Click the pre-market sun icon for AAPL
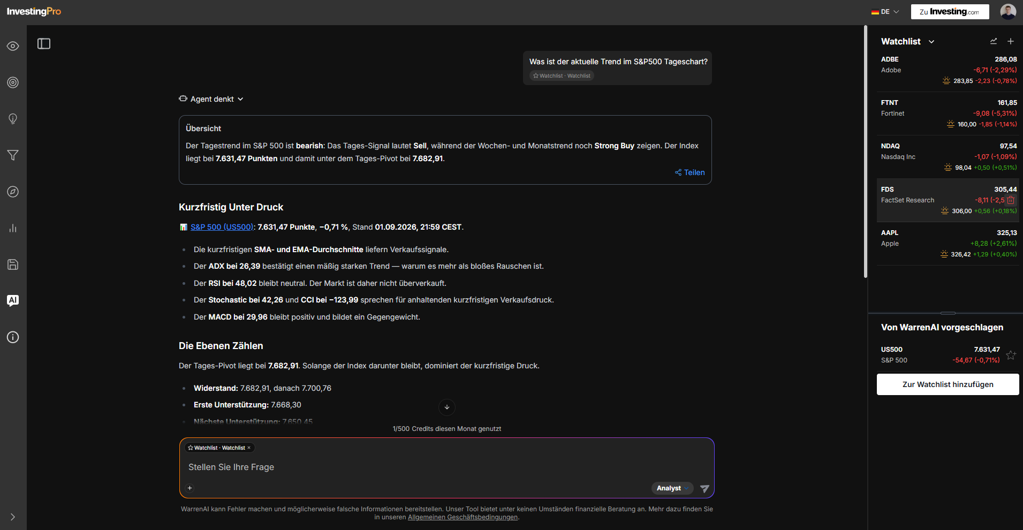 [x=944, y=254]
